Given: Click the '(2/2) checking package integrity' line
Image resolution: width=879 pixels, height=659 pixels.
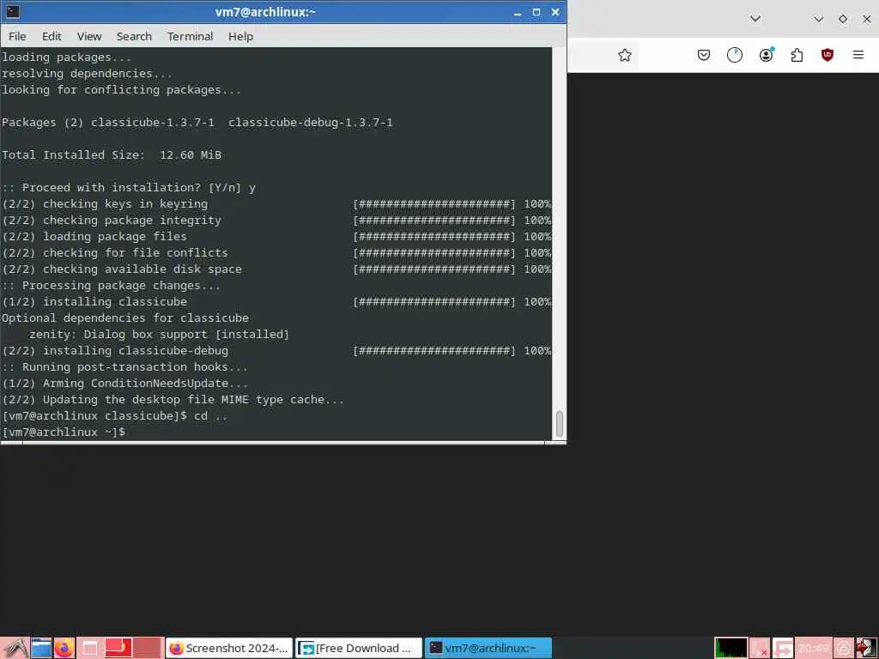Looking at the screenshot, I should pyautogui.click(x=112, y=221).
